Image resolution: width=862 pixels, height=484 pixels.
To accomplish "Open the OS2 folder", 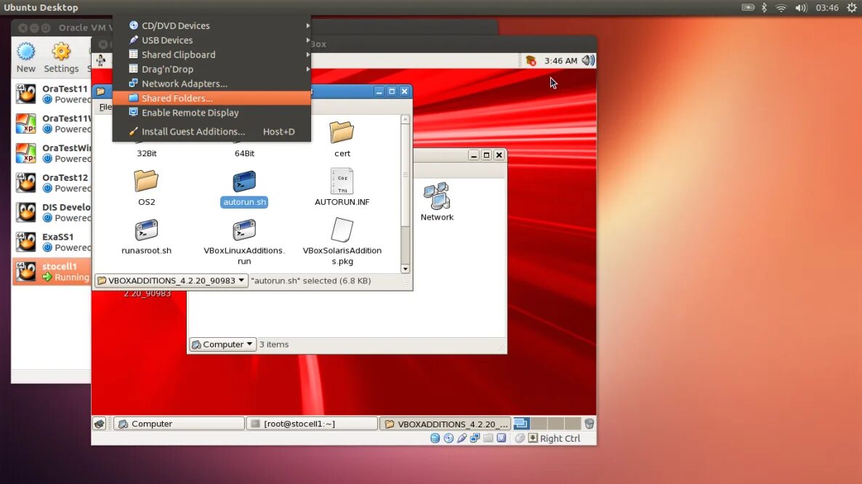I will pyautogui.click(x=146, y=187).
